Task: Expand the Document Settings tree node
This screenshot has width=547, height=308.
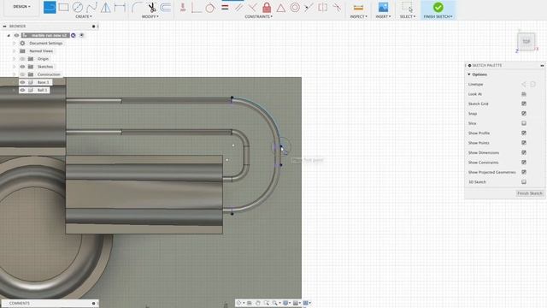Action: 14,43
